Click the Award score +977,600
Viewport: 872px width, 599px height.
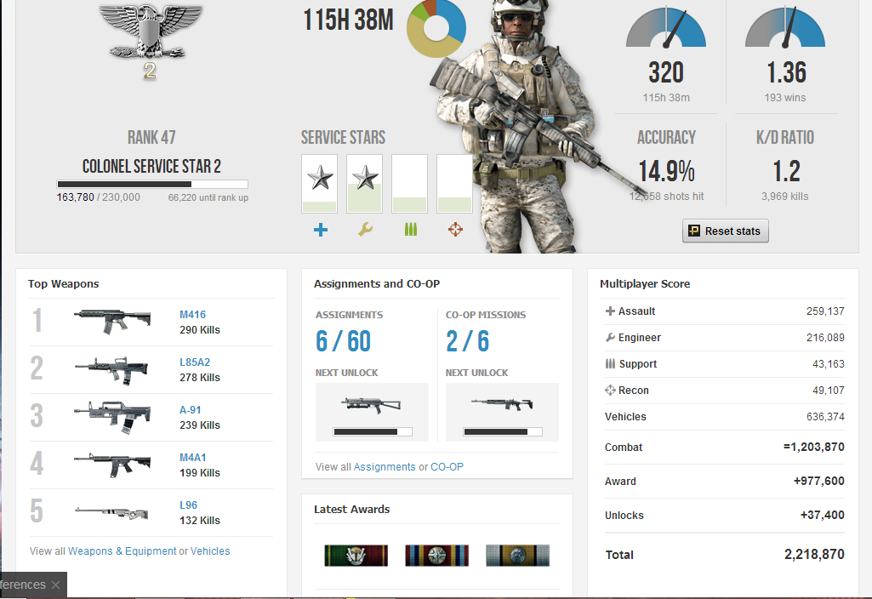pyautogui.click(x=819, y=481)
